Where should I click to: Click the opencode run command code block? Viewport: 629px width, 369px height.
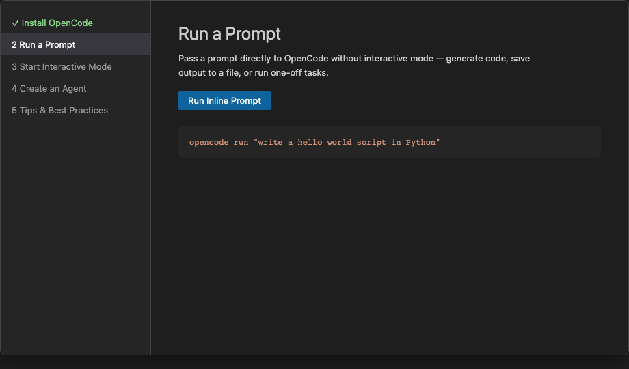(389, 142)
